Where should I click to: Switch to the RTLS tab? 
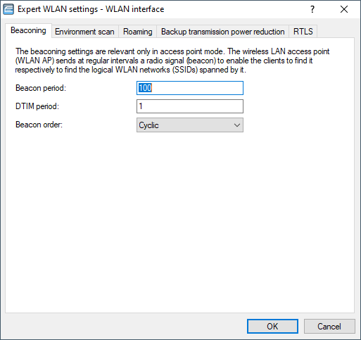point(303,32)
